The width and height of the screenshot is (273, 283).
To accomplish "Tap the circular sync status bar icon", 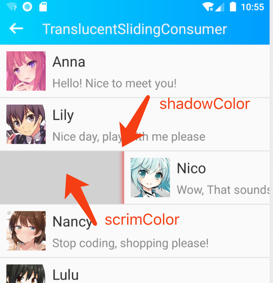I will tap(27, 7).
